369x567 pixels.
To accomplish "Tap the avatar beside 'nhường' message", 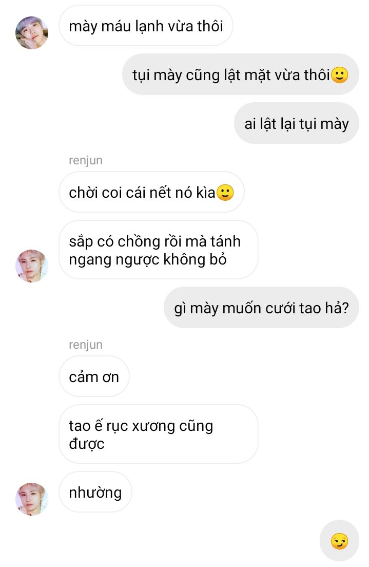I will [31, 499].
